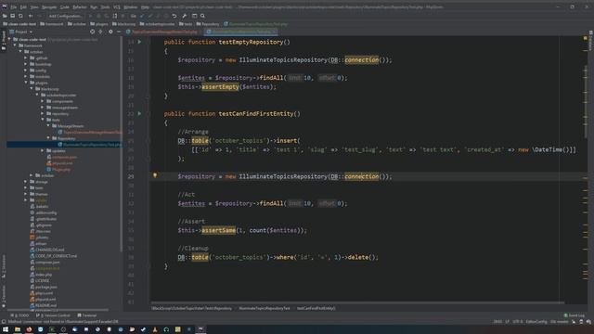This screenshot has height=334, width=594.
Task: Hide the Project panel with the minus icon
Action: (119, 32)
